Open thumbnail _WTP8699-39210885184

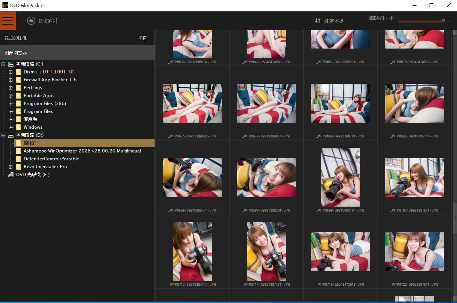(x=340, y=177)
